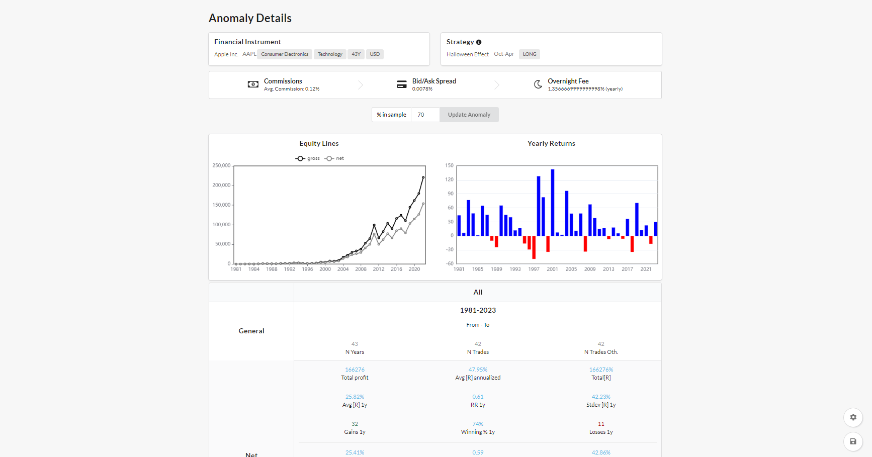Click the net legend circle marker
Screen dimensions: 872x457
pos(329,158)
